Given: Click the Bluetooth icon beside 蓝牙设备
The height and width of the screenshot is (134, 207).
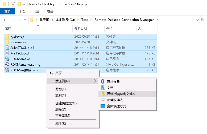Looking at the screenshot, I should pyautogui.click(x=103, y=81).
